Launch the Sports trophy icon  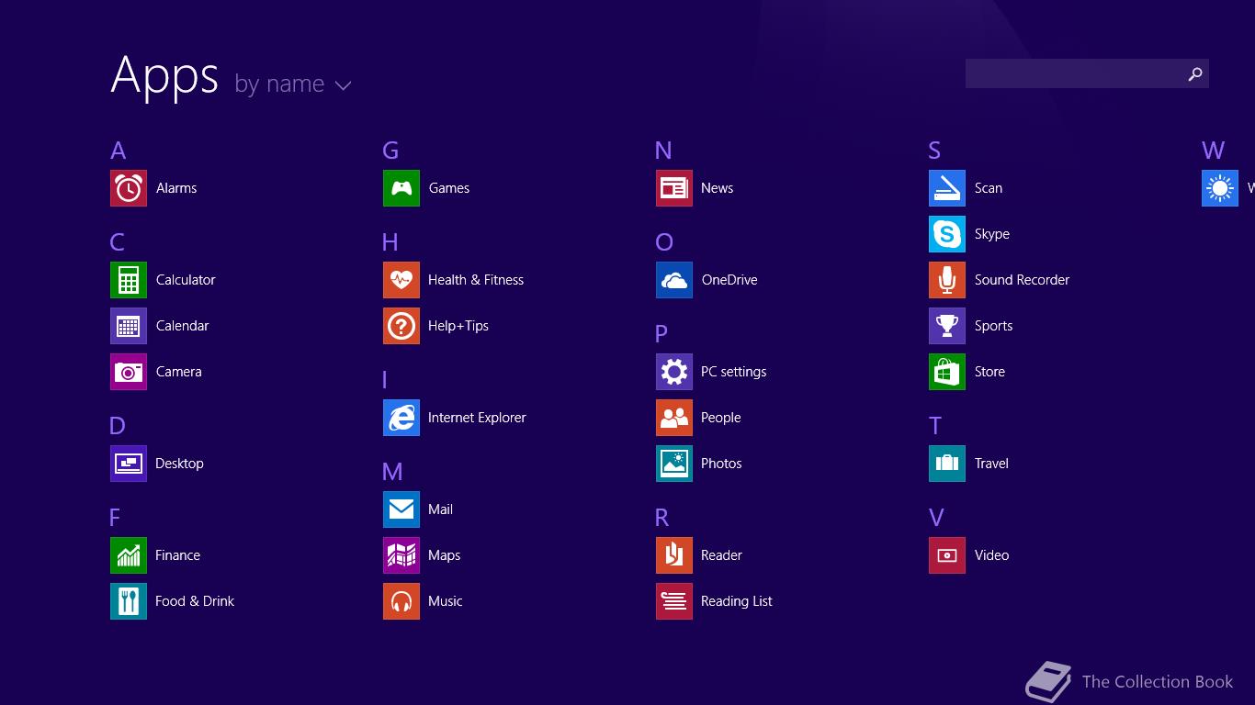[x=947, y=326]
